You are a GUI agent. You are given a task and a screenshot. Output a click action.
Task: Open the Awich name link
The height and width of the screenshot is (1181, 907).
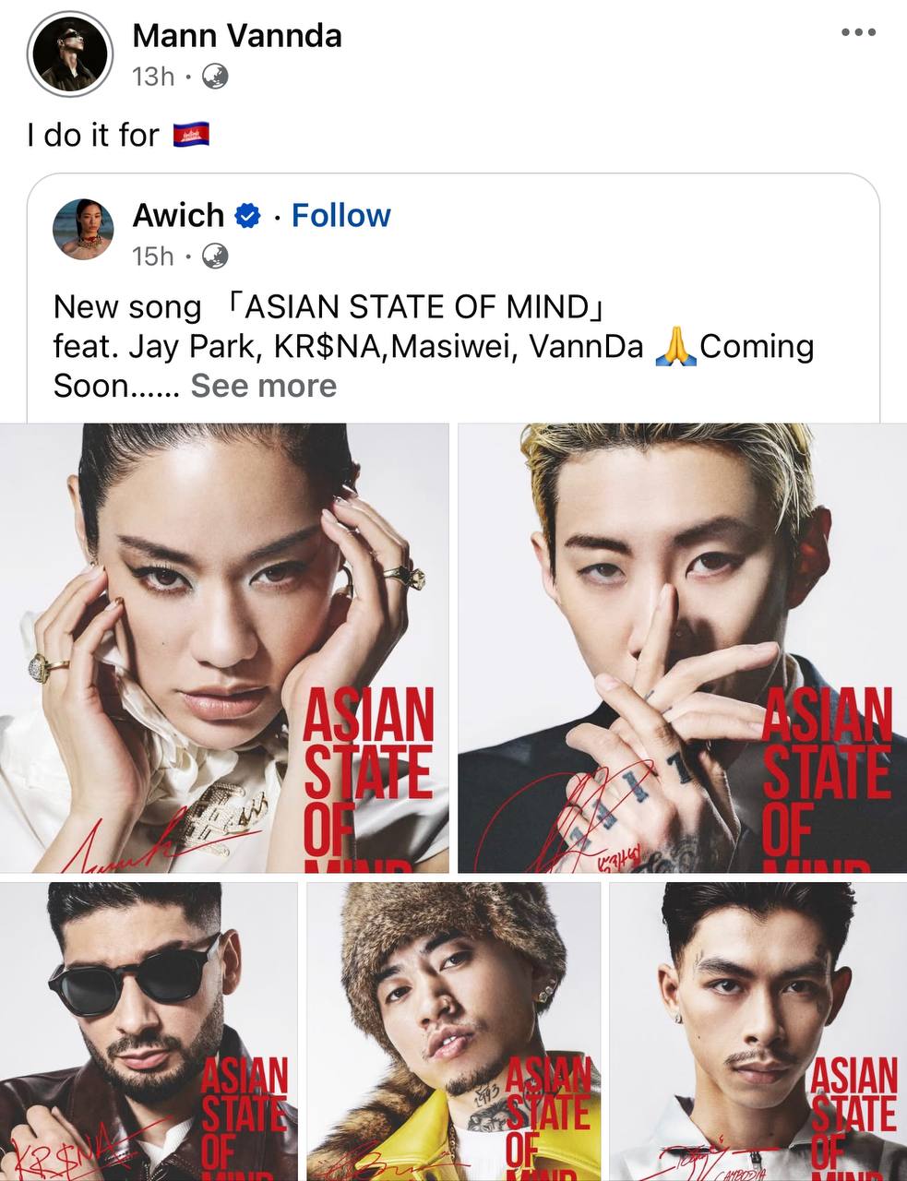pos(178,216)
